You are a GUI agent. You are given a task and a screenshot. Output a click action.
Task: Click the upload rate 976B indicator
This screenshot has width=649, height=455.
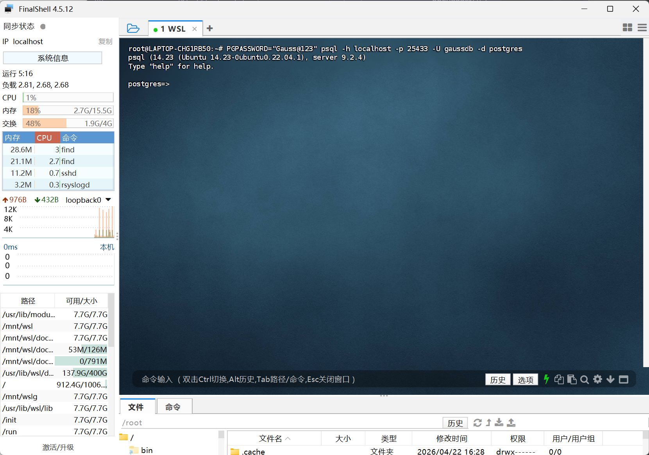click(14, 200)
